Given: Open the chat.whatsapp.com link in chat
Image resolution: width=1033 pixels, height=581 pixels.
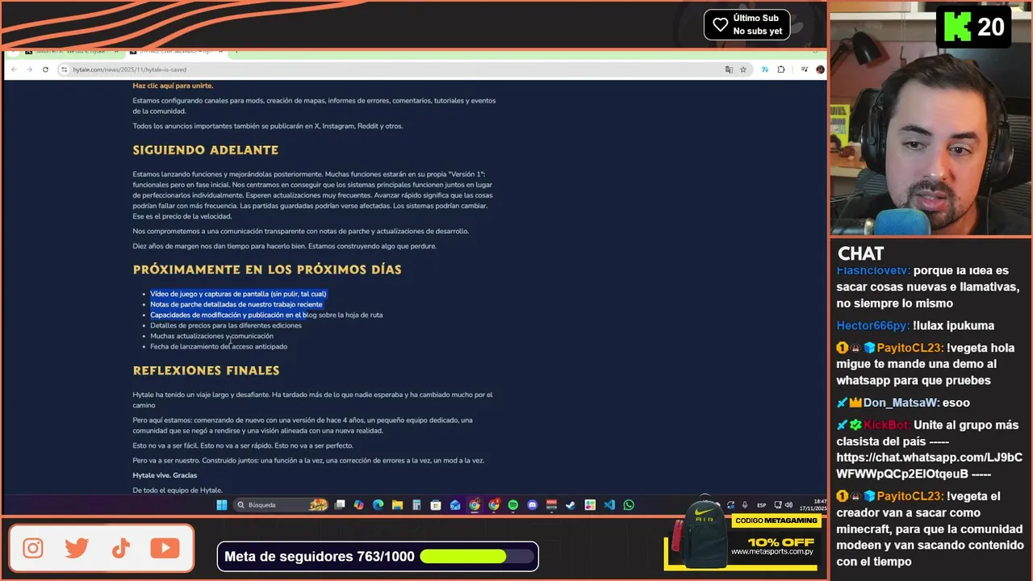Looking at the screenshot, I should click(929, 466).
